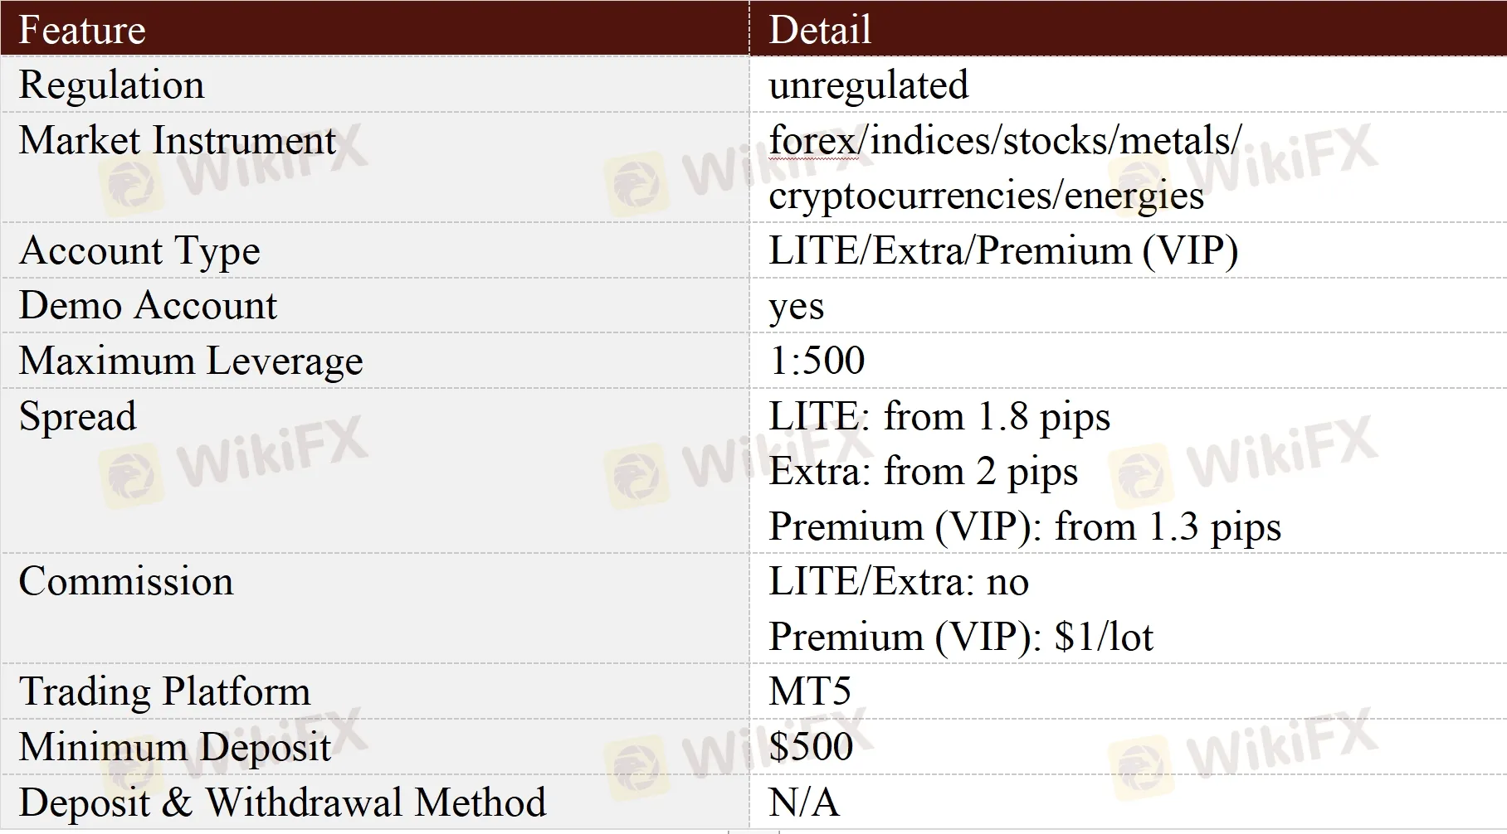Viewport: 1507px width, 834px height.
Task: Select the Deposit & Withdrawal Method label
Action: click(282, 802)
